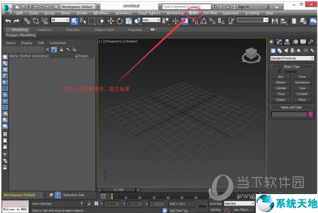Switch to the Freeform ribbon tab
This screenshot has height=213, width=318.
(44, 30)
